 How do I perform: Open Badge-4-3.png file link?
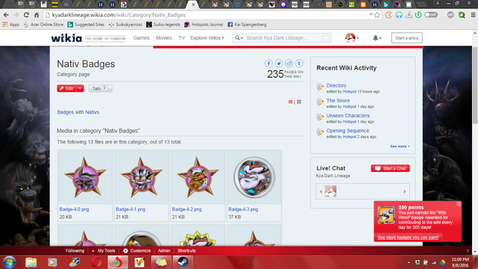(243, 209)
